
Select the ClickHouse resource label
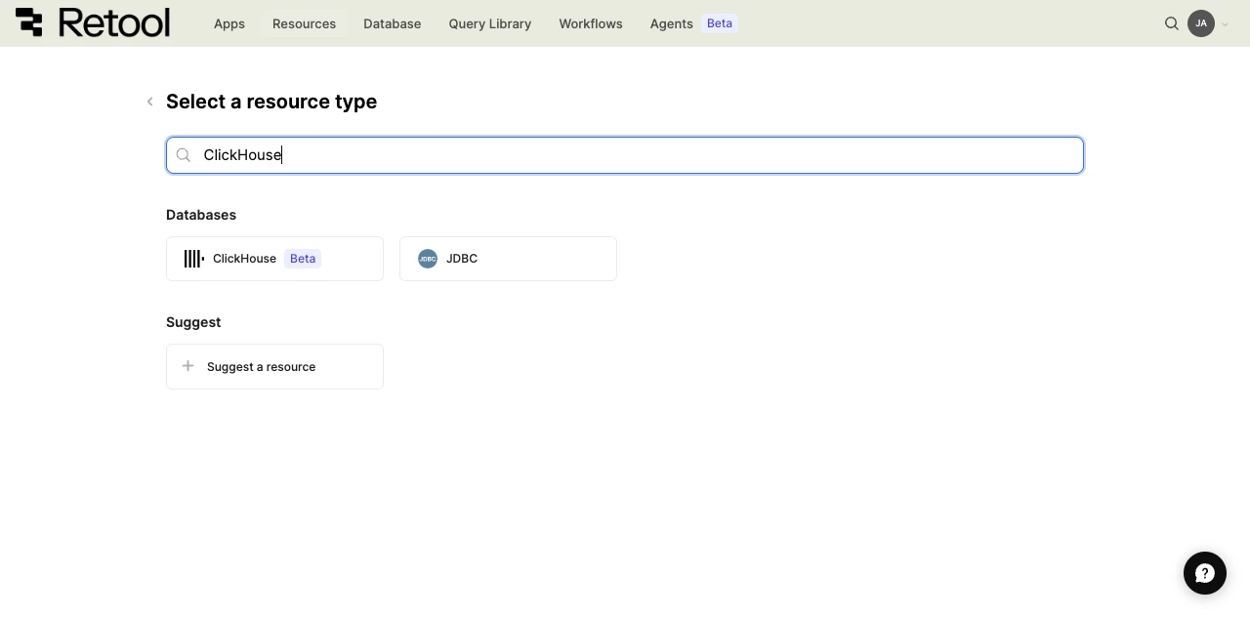click(244, 259)
